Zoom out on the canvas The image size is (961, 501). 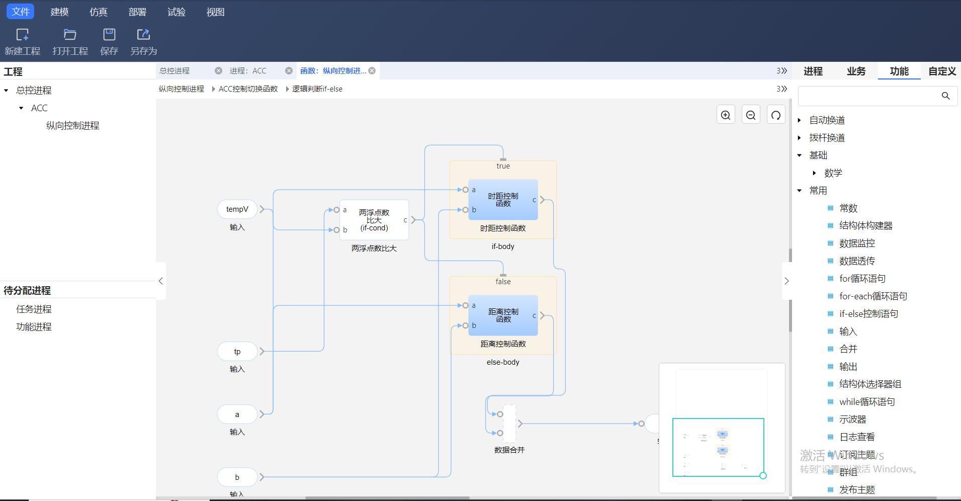click(x=751, y=115)
